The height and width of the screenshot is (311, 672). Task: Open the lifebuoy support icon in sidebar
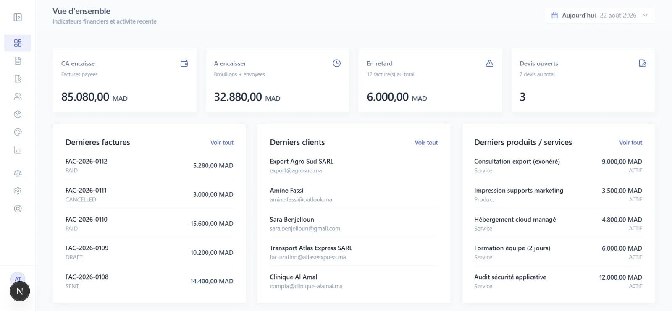[18, 209]
